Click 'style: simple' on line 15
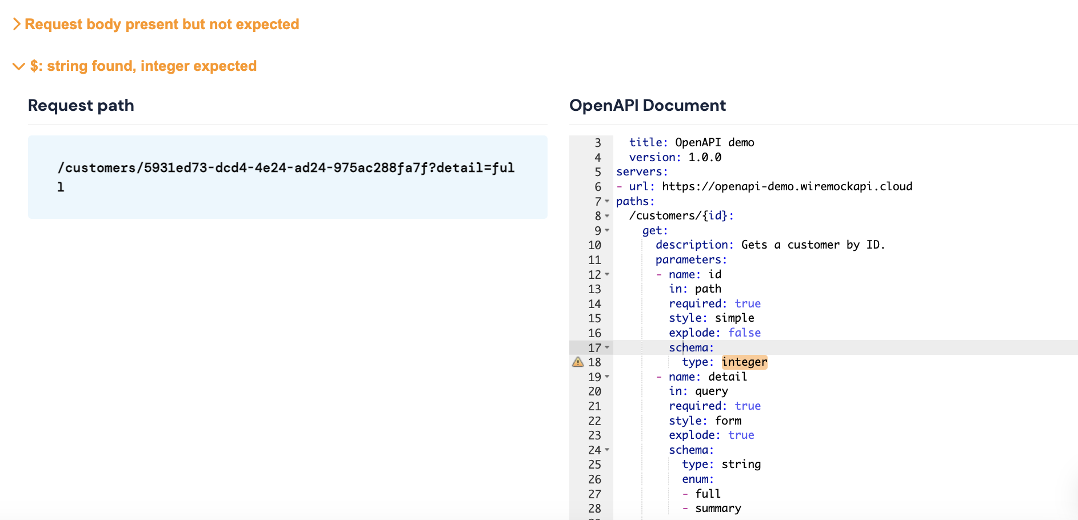Viewport: 1078px width, 520px height. (x=712, y=318)
